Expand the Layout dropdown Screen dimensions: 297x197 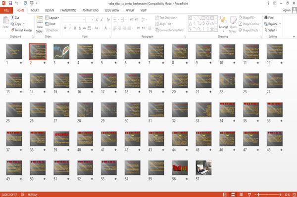click(x=52, y=18)
